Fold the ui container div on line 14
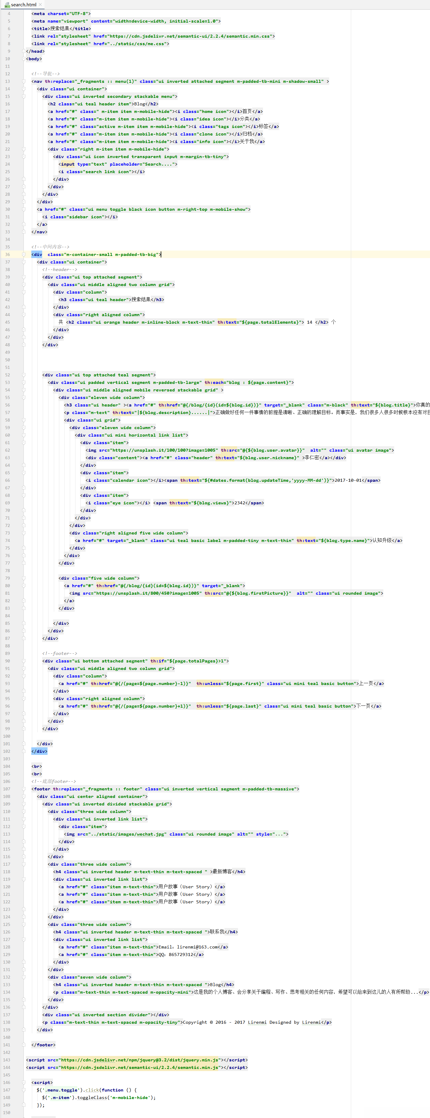 tap(24, 89)
